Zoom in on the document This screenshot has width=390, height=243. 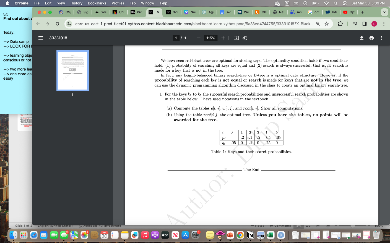pyautogui.click(x=222, y=38)
